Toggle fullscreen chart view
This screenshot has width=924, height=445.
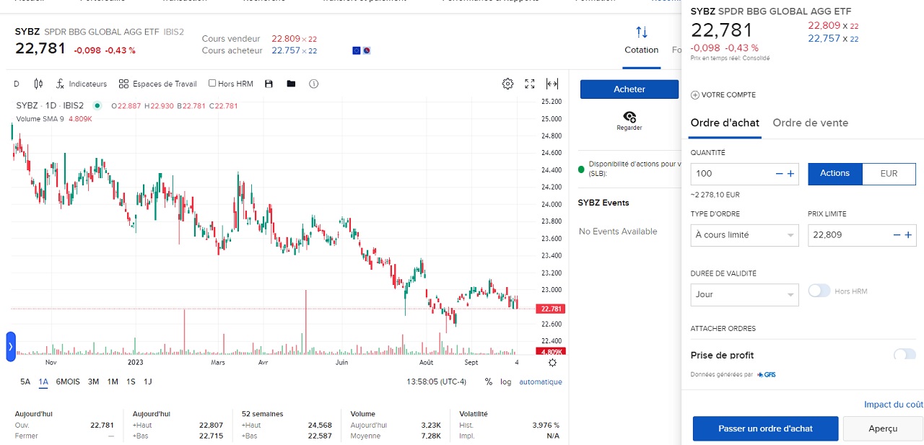[x=530, y=84]
